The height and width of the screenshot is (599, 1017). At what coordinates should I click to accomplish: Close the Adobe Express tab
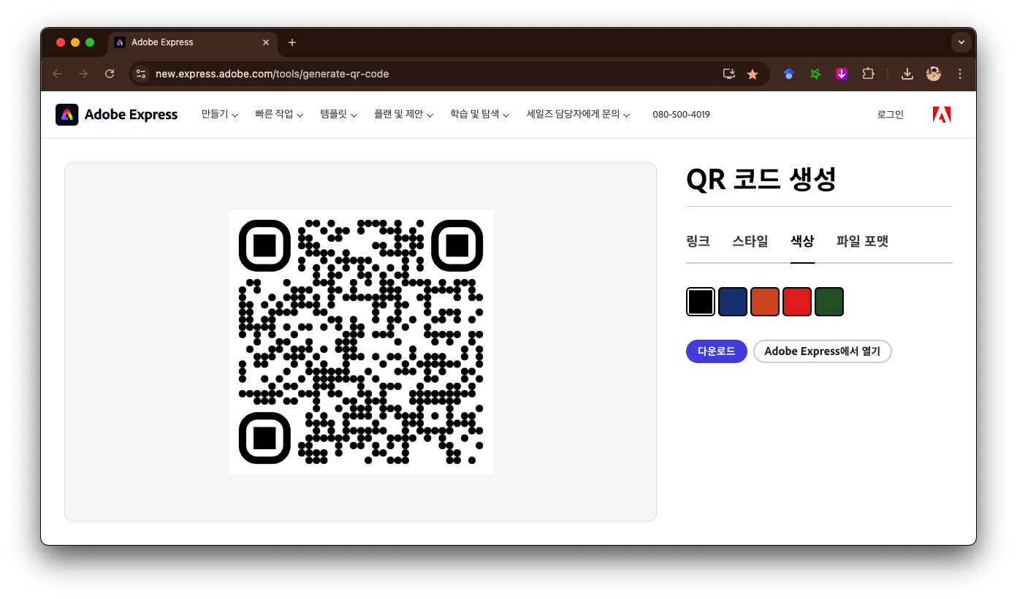point(266,42)
